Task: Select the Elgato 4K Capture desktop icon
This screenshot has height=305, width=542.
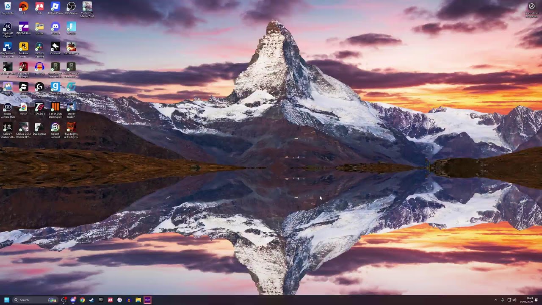Action: pyautogui.click(x=8, y=29)
